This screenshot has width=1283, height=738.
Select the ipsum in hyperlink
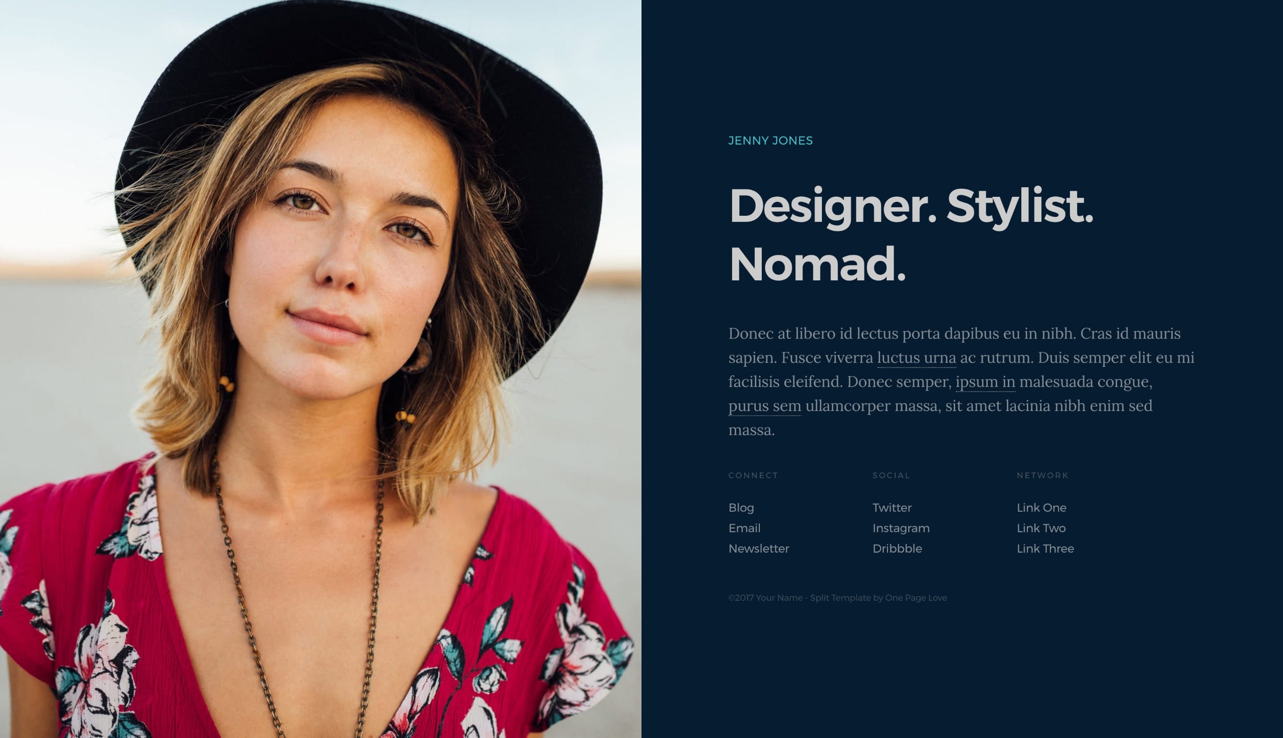(x=985, y=382)
